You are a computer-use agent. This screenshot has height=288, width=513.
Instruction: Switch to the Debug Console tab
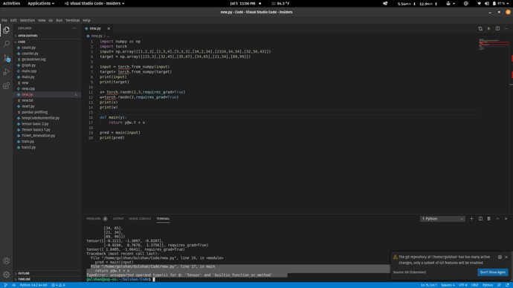tap(140, 219)
